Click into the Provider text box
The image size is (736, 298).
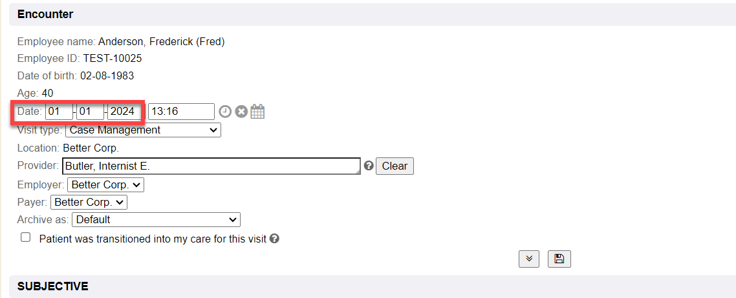[x=211, y=166]
